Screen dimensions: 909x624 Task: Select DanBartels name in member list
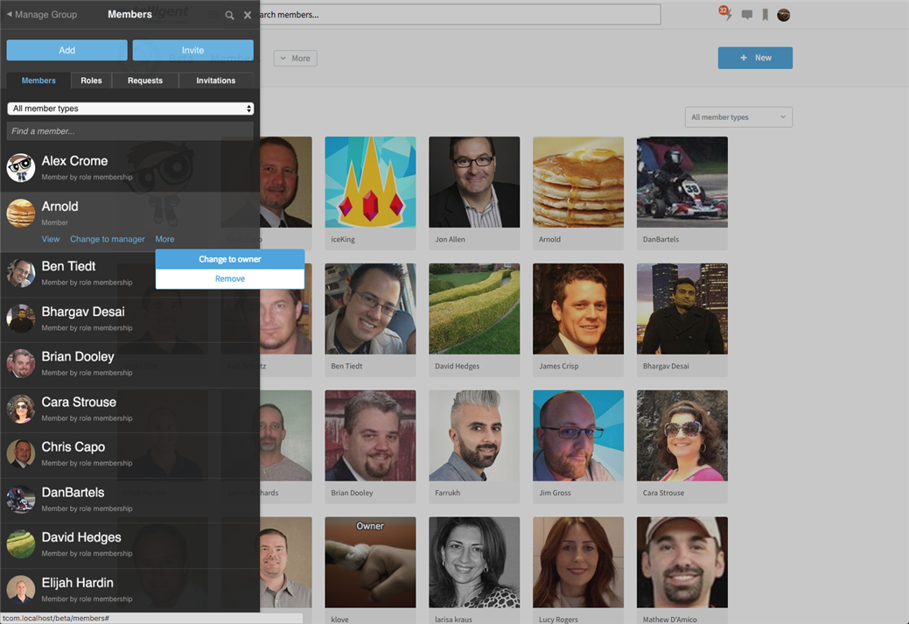73,493
